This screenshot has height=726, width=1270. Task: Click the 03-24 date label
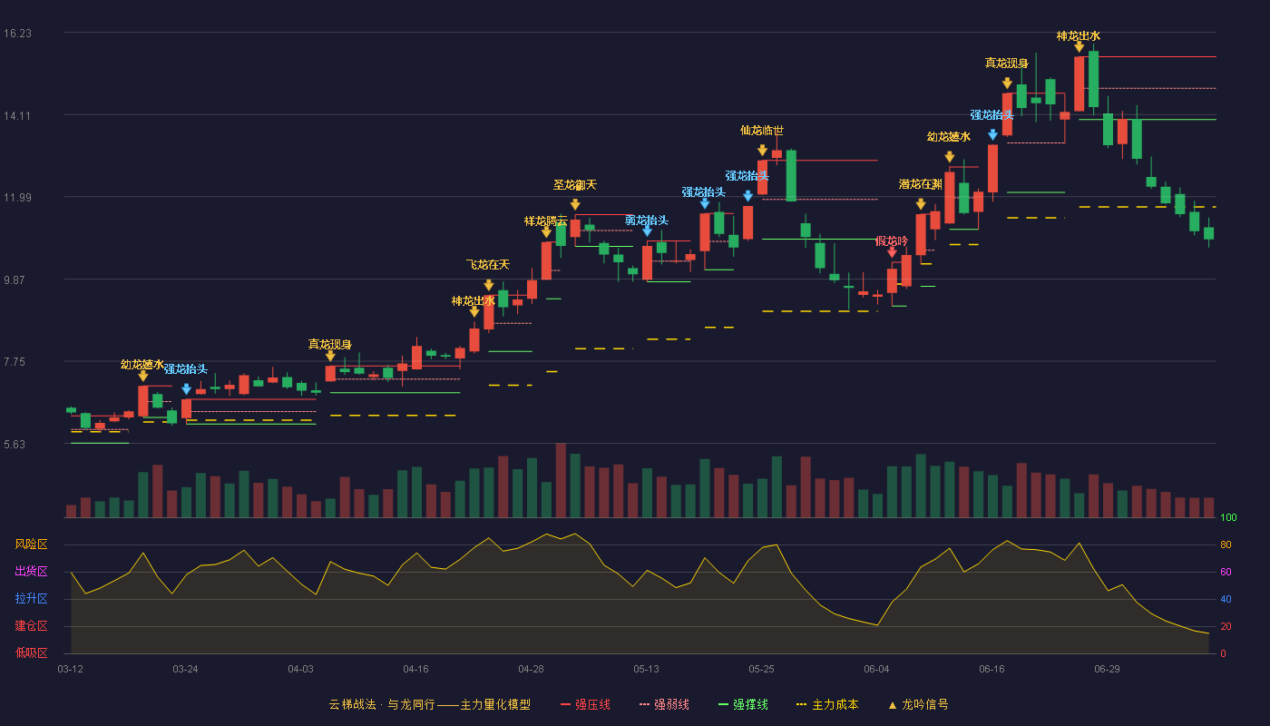pyautogui.click(x=185, y=669)
